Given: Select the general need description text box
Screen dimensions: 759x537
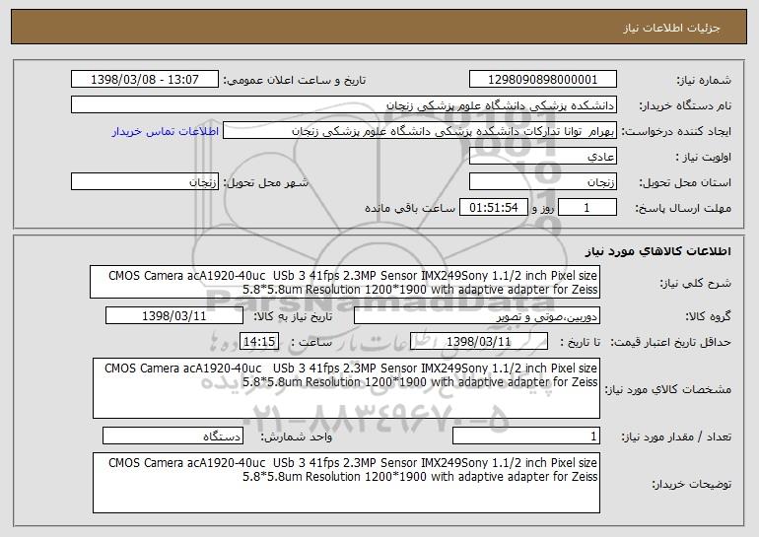Looking at the screenshot, I should 345,282.
